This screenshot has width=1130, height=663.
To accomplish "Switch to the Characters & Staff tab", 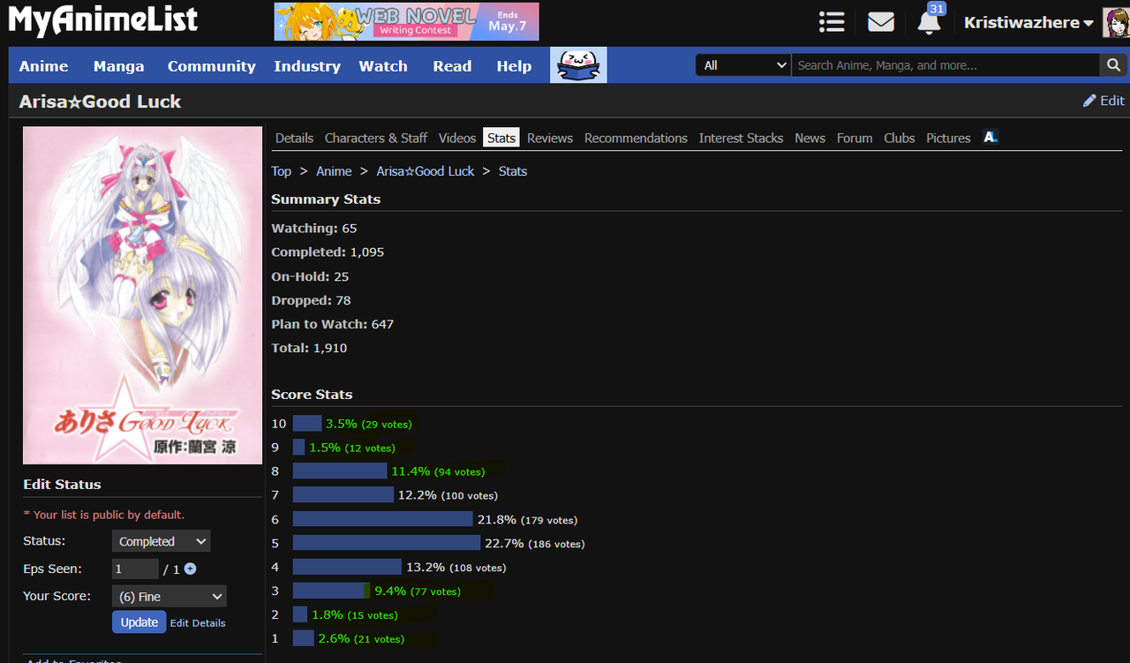I will pyautogui.click(x=376, y=138).
